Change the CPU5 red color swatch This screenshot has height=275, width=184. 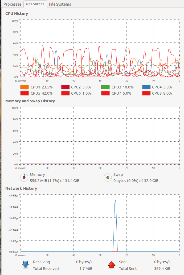pyautogui.click(x=25, y=93)
